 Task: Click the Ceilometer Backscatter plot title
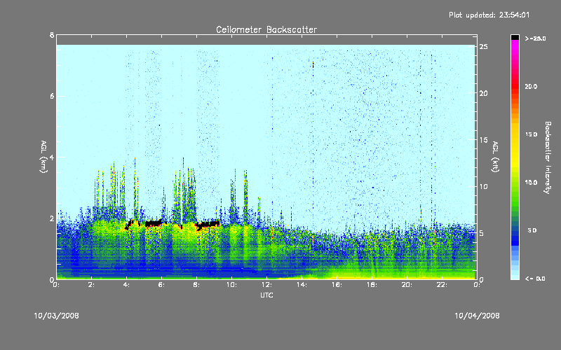point(266,29)
